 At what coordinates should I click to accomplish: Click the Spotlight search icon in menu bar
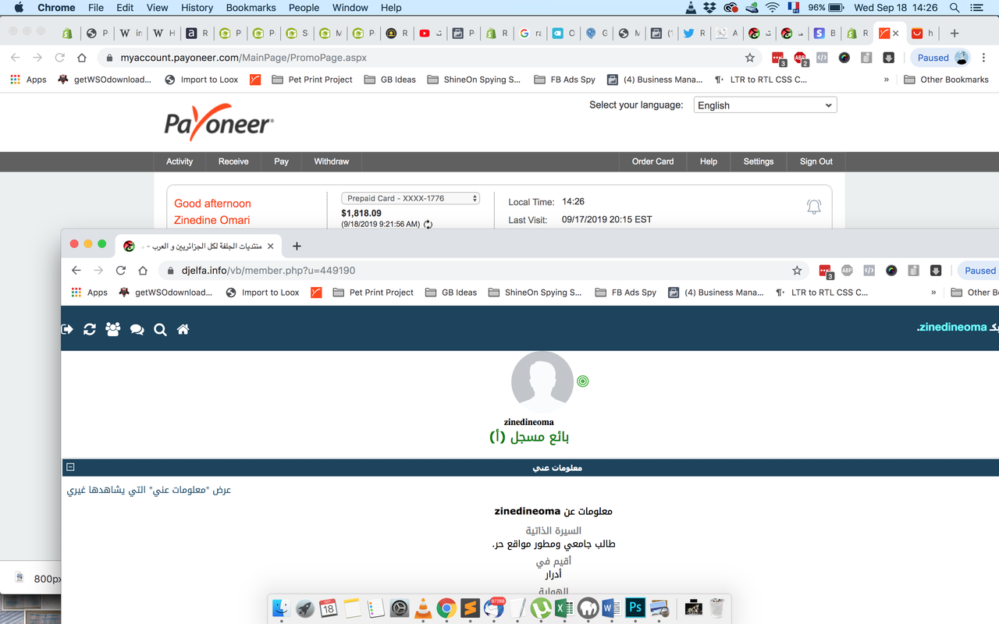[x=954, y=8]
